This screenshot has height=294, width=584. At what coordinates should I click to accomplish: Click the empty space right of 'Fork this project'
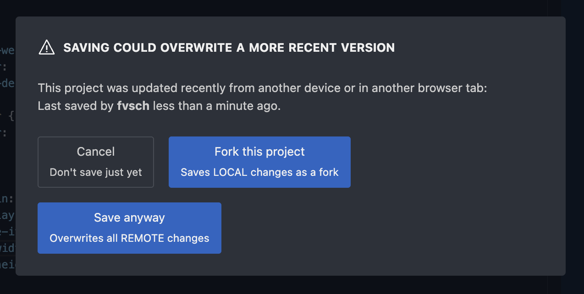click(x=435, y=162)
